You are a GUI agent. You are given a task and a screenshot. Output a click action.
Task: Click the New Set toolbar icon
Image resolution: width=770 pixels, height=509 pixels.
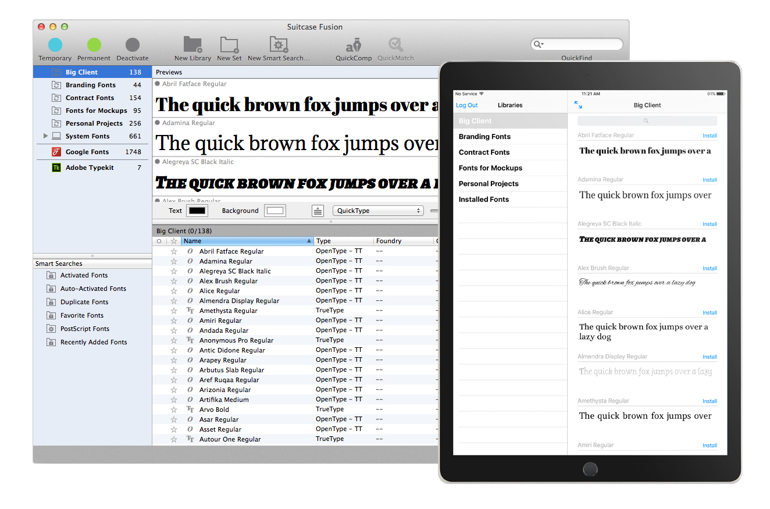tap(229, 45)
